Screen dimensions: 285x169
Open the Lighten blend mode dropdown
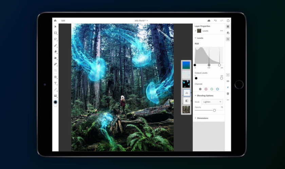[212, 101]
